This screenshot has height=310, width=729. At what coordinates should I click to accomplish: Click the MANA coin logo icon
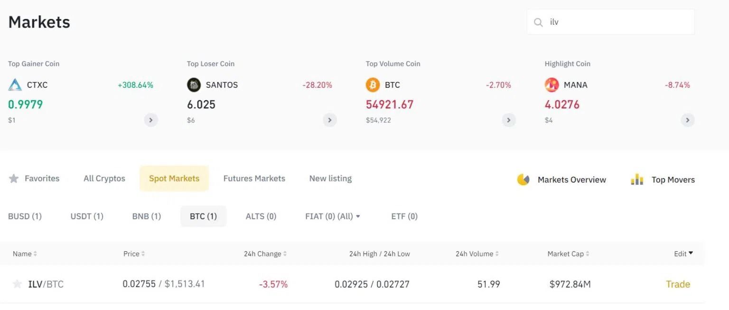551,85
